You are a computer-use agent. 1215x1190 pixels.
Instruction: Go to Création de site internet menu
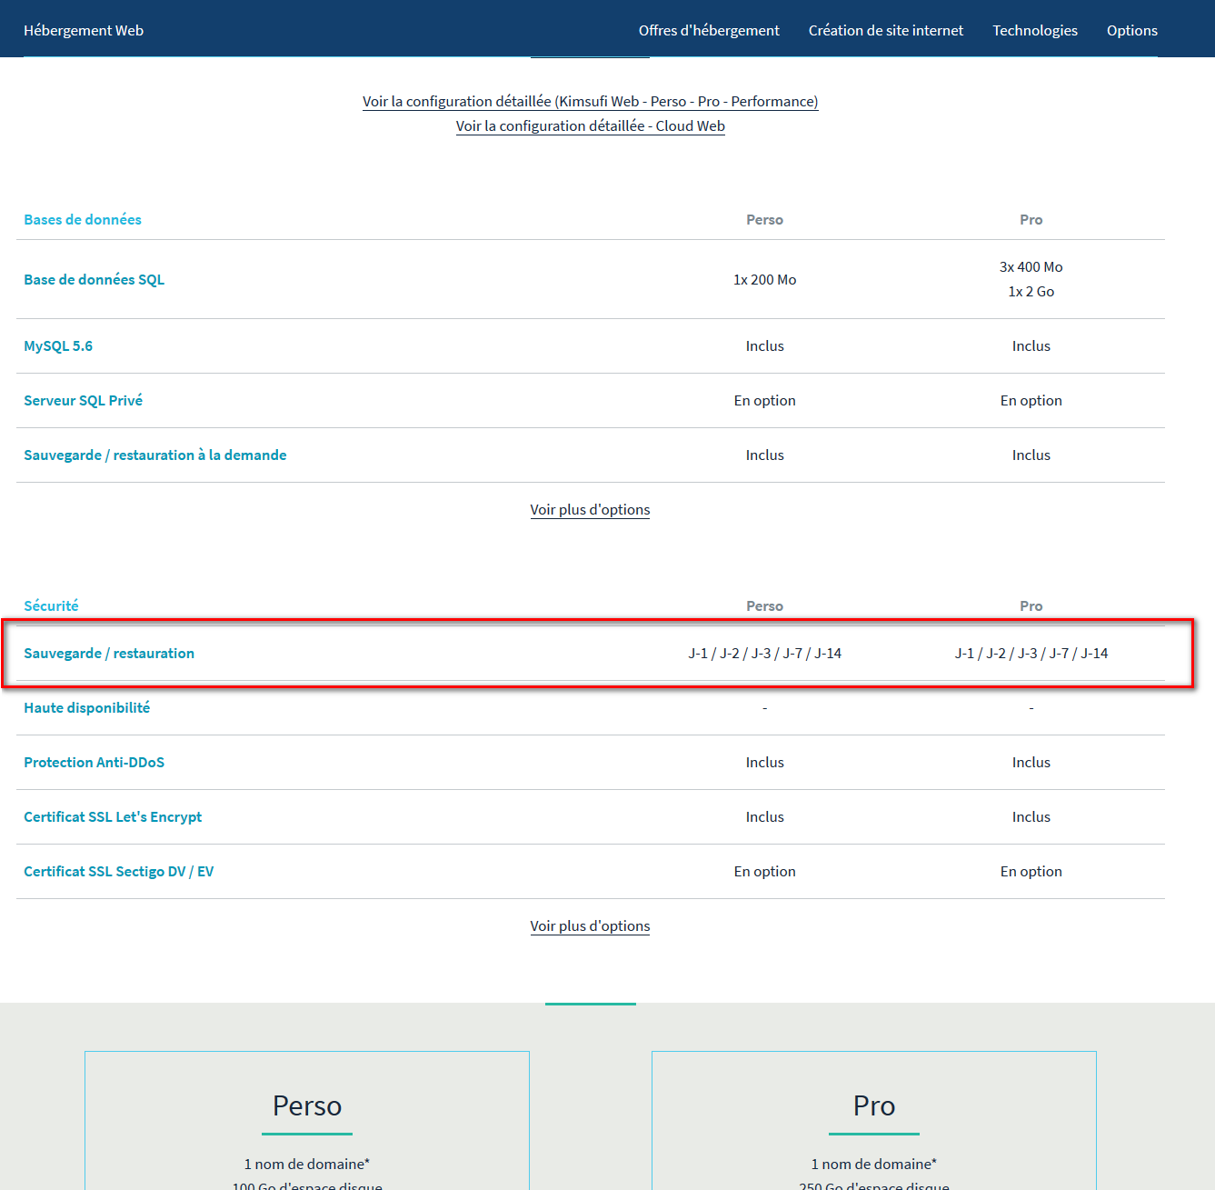(x=886, y=30)
